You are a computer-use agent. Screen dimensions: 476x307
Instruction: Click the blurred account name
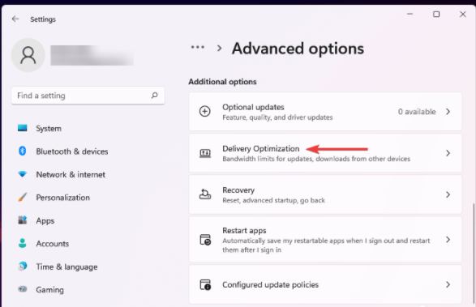(92, 55)
